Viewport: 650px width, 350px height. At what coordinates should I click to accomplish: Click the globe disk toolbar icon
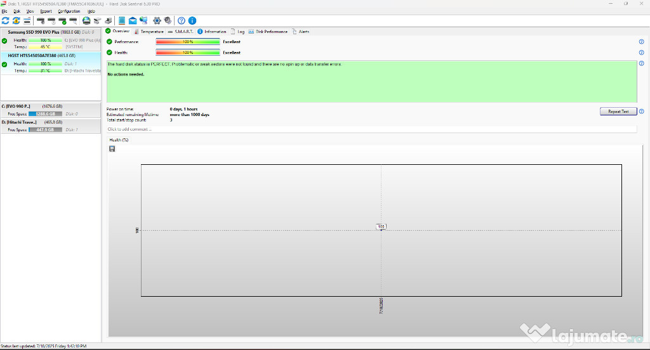[x=86, y=21]
